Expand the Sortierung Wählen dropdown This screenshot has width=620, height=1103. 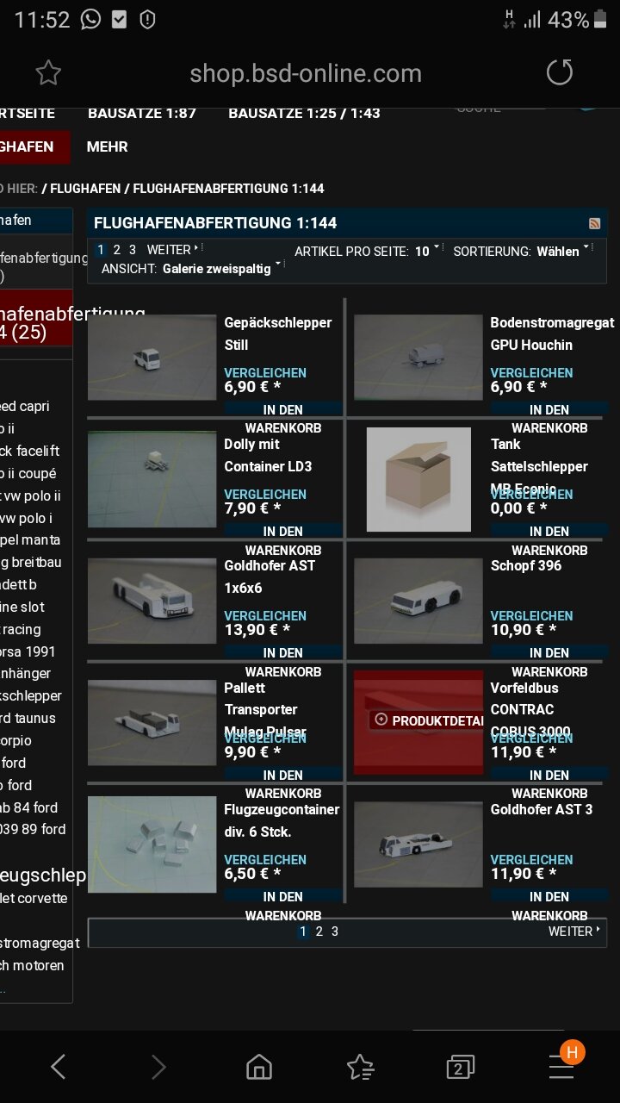[x=562, y=252]
